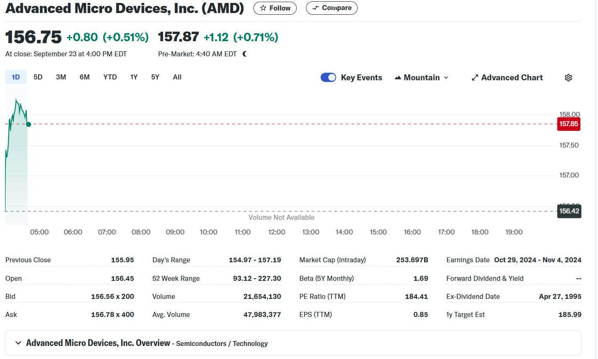
Task: Choose the 6M chart range
Action: [x=84, y=77]
